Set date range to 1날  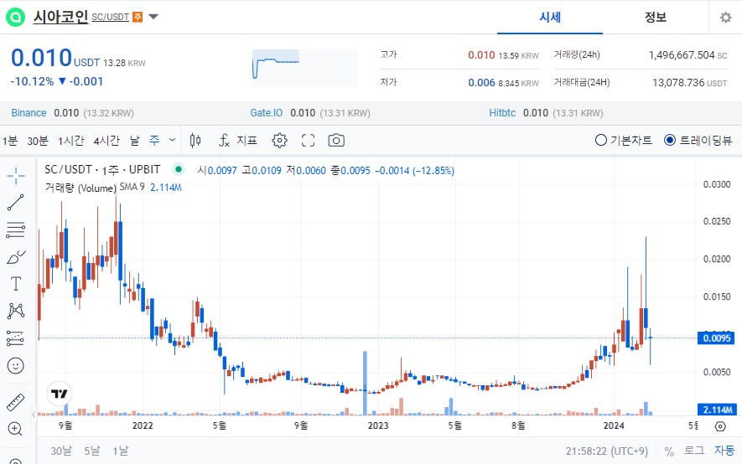click(x=120, y=451)
